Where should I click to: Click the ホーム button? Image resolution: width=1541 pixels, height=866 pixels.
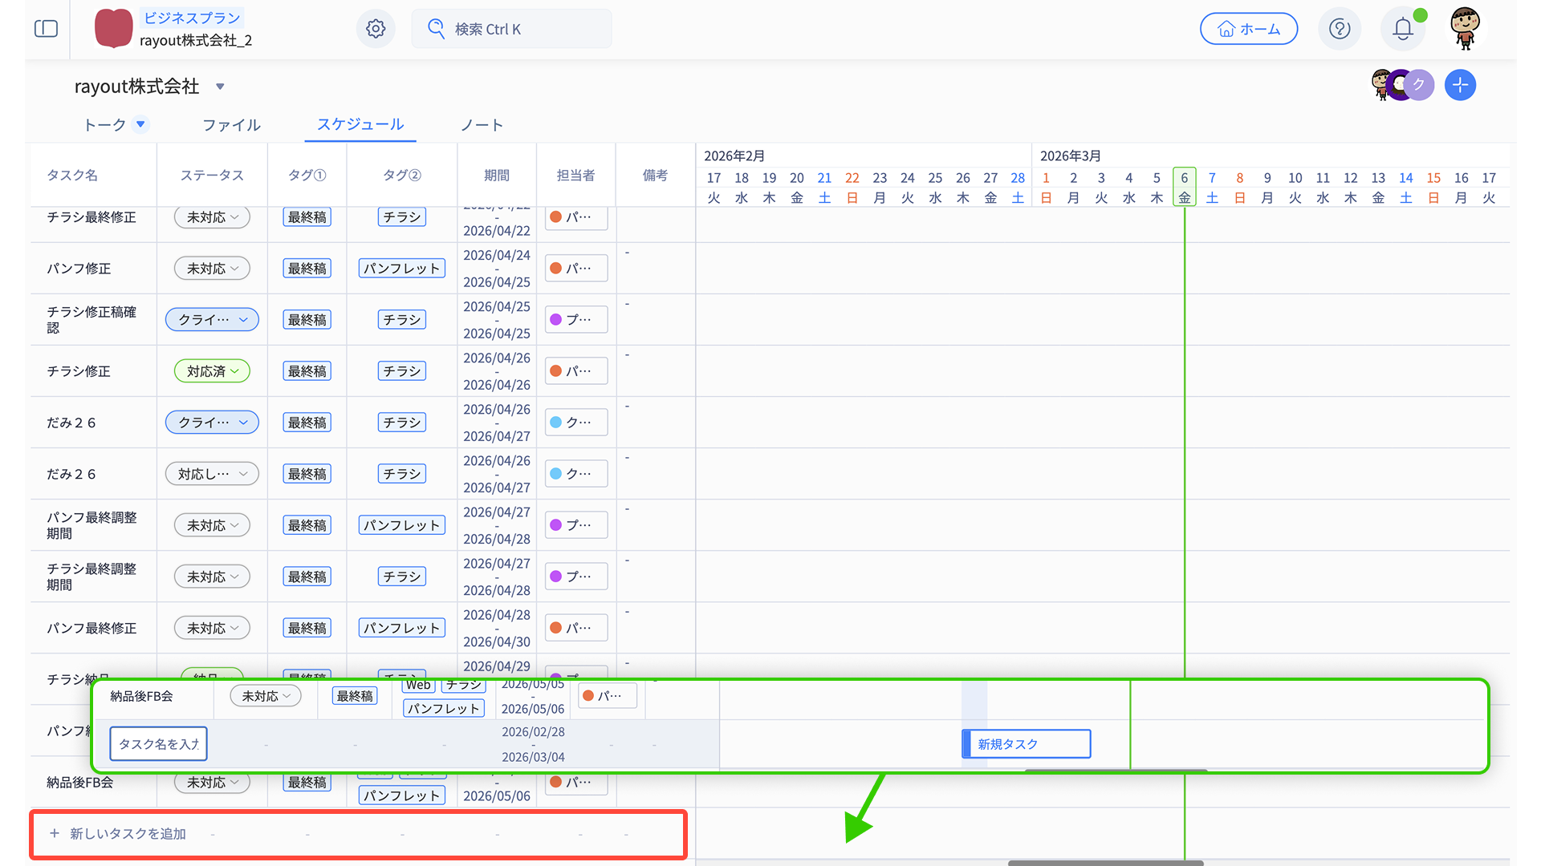click(x=1249, y=29)
